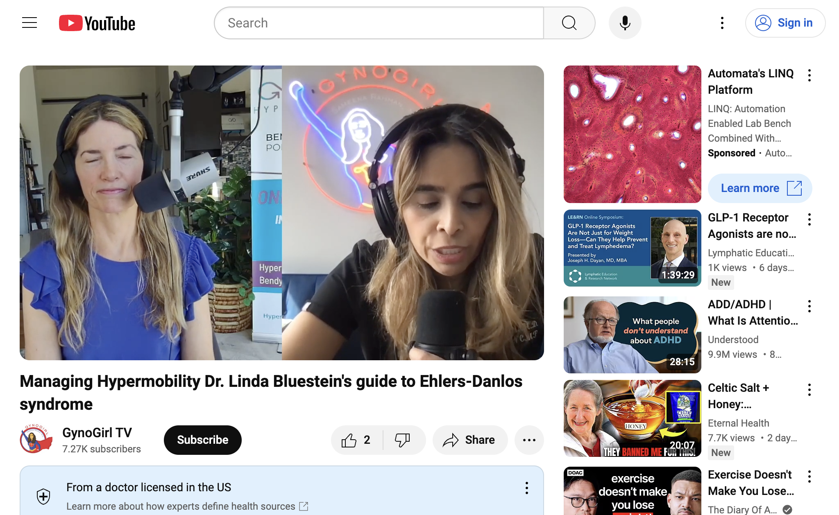Image resolution: width=839 pixels, height=515 pixels.
Task: Open Celtic Salt + Honey thumbnail
Action: click(x=632, y=418)
